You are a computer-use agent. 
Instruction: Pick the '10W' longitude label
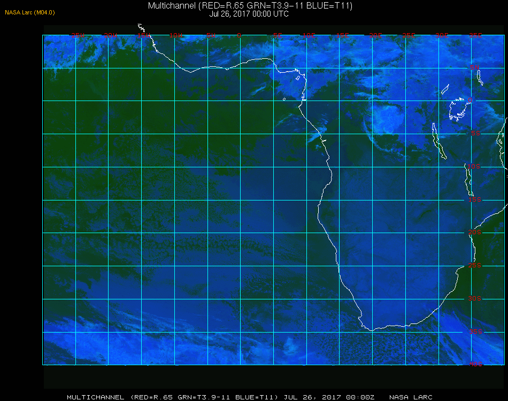(176, 35)
